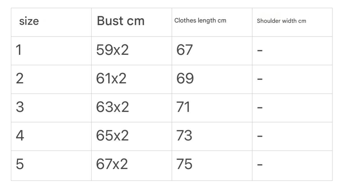Select the 63x2 bust cell
The width and height of the screenshot is (346, 188).
112,108
